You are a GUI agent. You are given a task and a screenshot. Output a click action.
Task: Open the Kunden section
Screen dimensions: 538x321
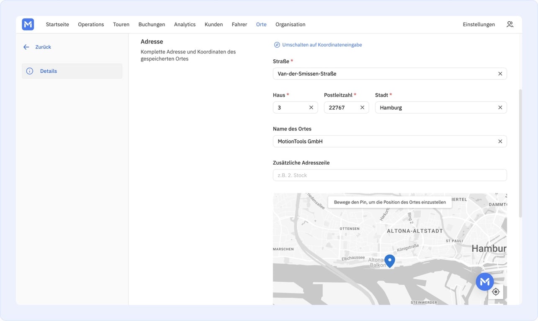214,24
